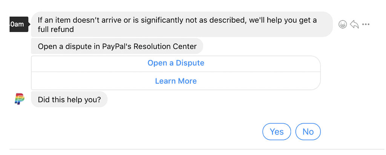Click the rainbow PayPal avatar

(x=20, y=99)
